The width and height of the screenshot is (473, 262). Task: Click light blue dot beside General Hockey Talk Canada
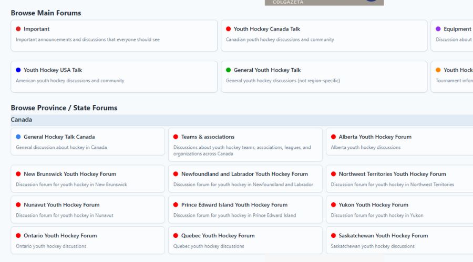[18, 137]
